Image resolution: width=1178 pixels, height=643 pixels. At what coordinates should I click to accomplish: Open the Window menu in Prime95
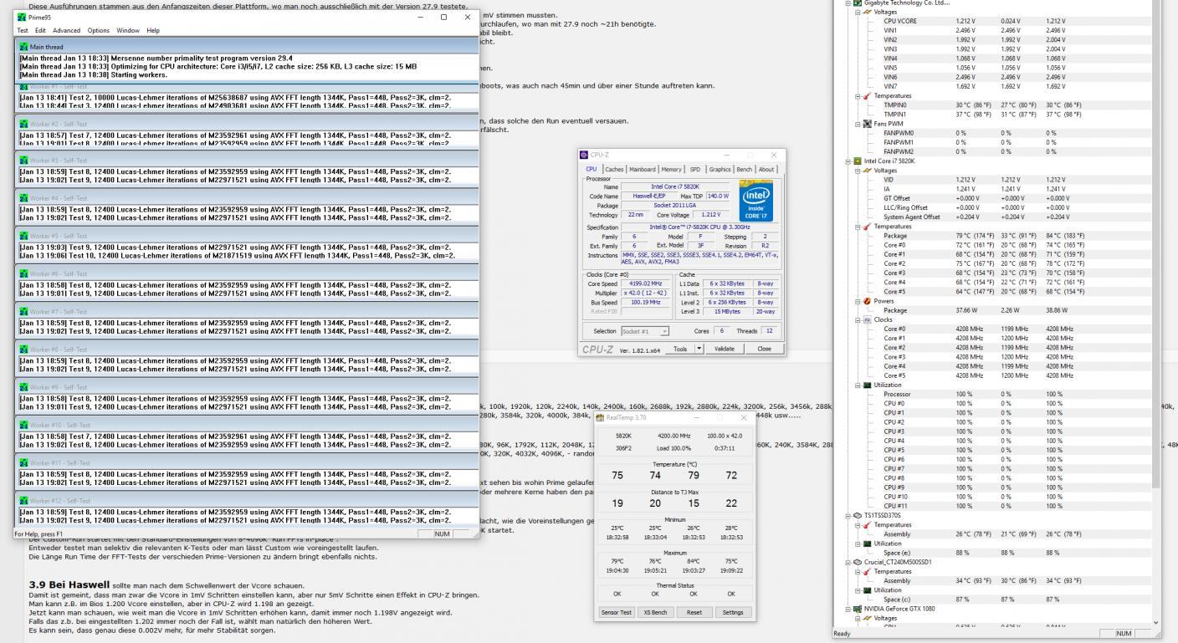click(128, 30)
